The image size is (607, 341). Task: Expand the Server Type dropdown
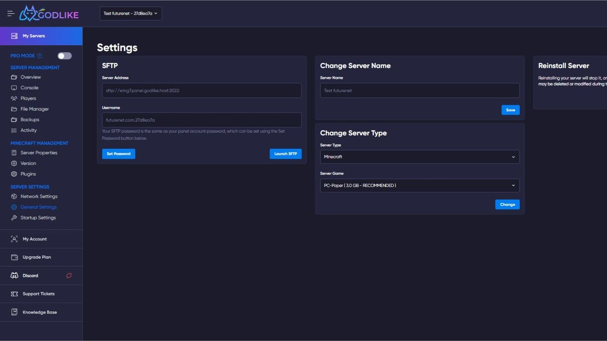pyautogui.click(x=419, y=157)
